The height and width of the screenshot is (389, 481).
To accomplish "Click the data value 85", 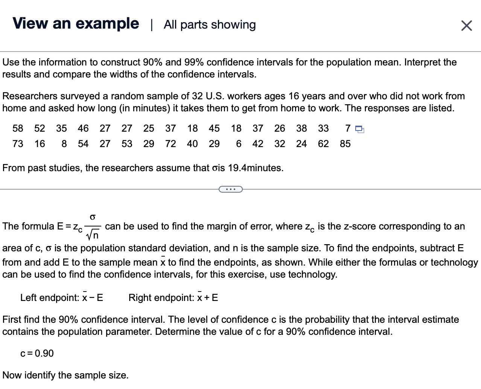I will tap(345, 143).
